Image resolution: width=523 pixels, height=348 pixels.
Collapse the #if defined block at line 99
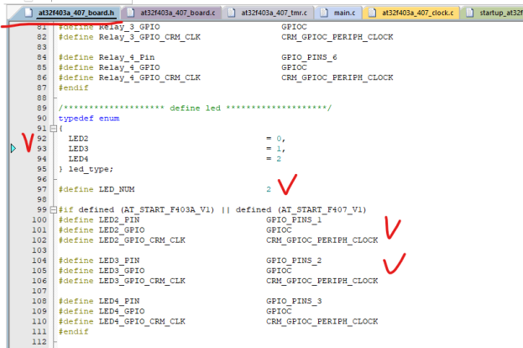[51, 209]
